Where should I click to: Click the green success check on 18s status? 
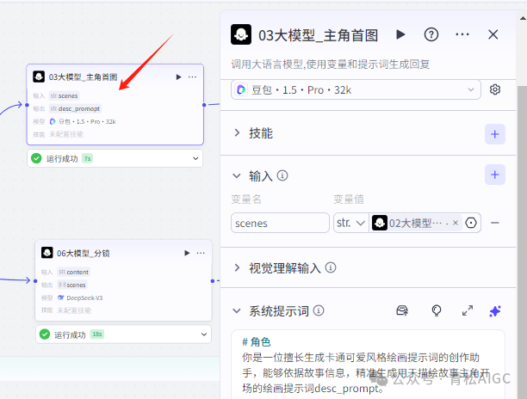[x=45, y=335]
